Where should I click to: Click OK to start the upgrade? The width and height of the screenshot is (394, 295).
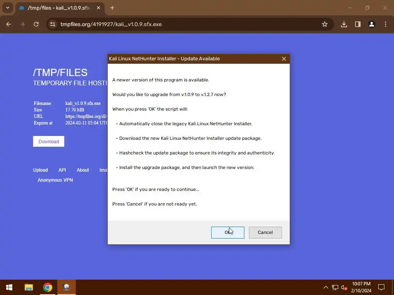click(x=227, y=232)
